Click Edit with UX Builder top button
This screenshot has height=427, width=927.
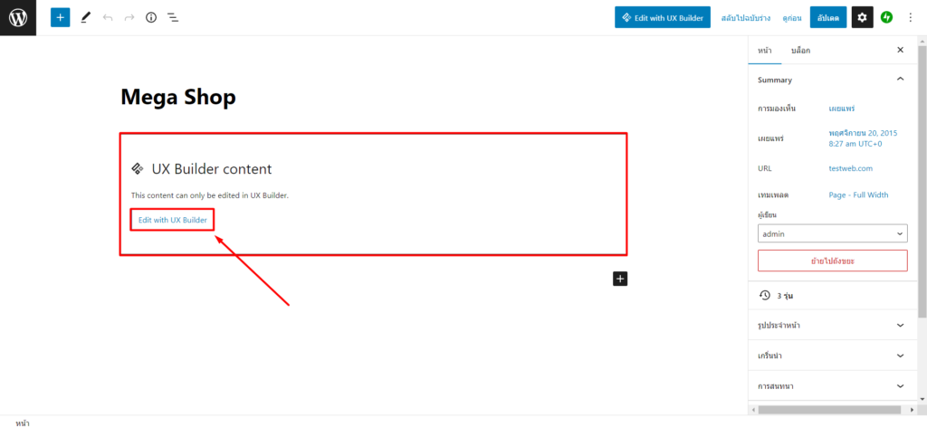662,18
